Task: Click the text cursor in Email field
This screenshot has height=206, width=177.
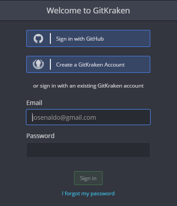Action: click(x=33, y=117)
